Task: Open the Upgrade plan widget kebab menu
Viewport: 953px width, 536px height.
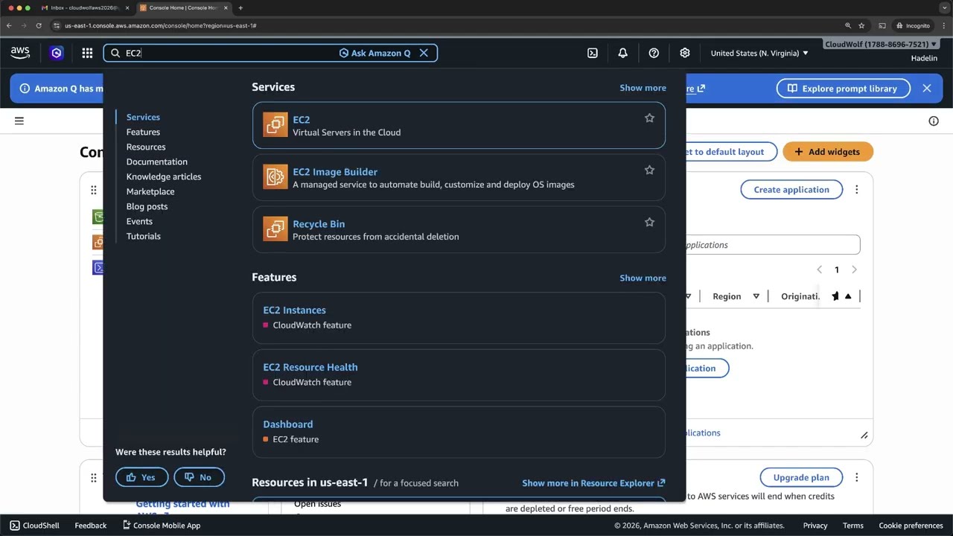Action: [857, 477]
